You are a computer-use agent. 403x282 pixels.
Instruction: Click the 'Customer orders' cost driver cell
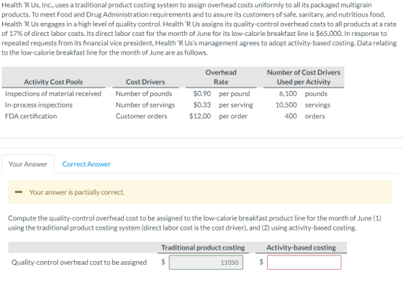click(x=141, y=116)
